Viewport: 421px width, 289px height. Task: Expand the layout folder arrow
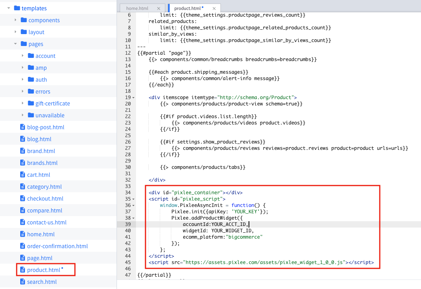click(x=15, y=32)
